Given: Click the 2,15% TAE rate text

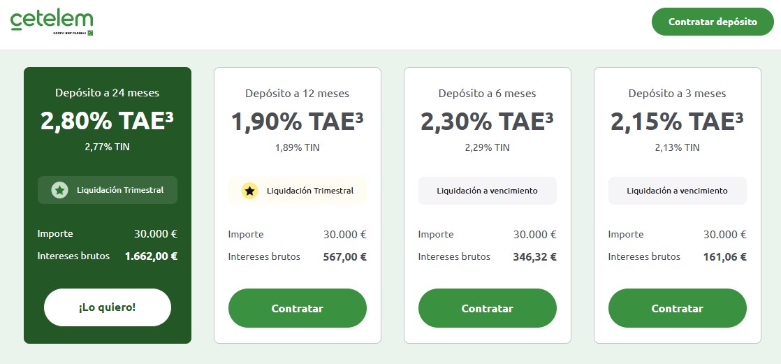Looking at the screenshot, I should 677,122.
